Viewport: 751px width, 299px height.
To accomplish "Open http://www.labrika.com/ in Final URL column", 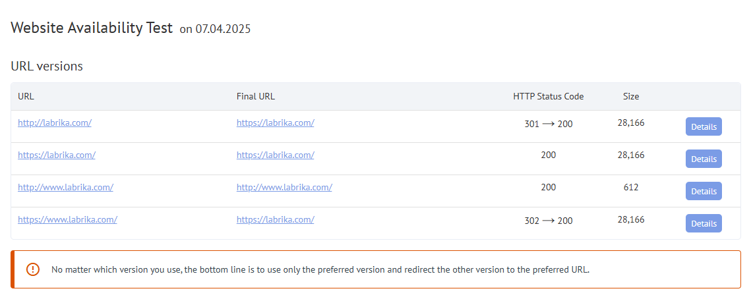I will (x=284, y=187).
